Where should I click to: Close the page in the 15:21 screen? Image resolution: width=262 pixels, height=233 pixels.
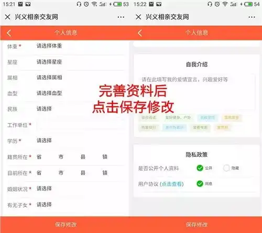click(x=7, y=17)
